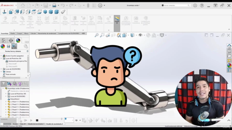Expand the Geometría de referencia dropdown
Image resolution: width=232 pixels, height=130 pixels.
(x=83, y=30)
